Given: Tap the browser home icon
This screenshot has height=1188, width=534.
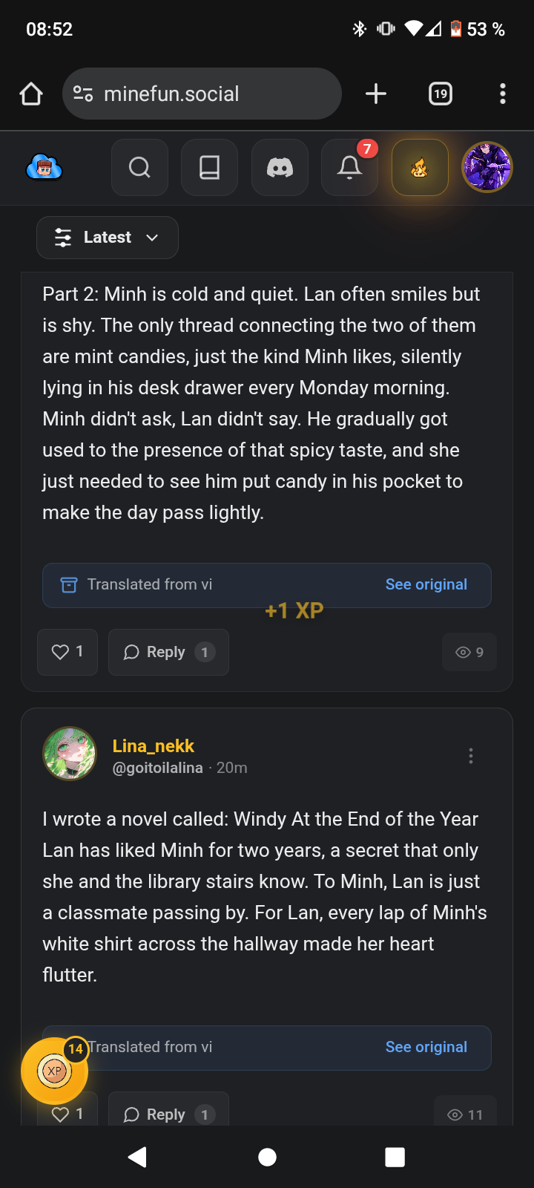Looking at the screenshot, I should (31, 94).
